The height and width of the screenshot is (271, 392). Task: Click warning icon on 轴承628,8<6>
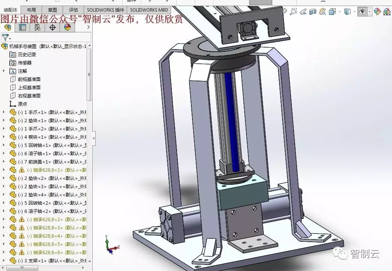22,253
